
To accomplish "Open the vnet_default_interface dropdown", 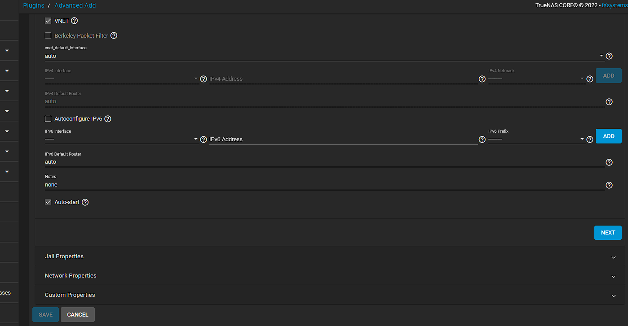I will [323, 56].
